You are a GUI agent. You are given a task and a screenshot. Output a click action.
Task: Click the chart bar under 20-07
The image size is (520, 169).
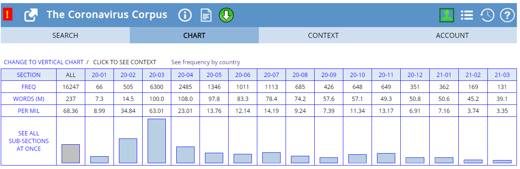click(x=271, y=158)
